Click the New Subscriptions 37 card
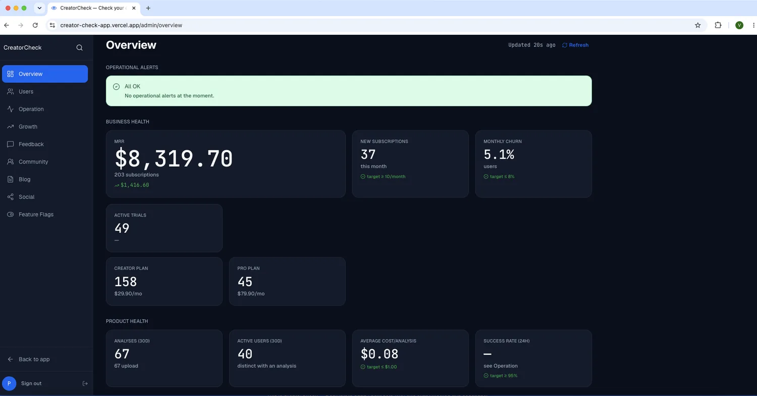The image size is (757, 396). (410, 164)
